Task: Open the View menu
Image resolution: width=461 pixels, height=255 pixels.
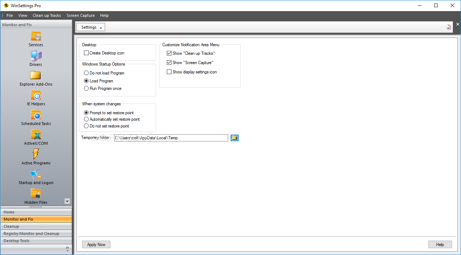Action: coord(23,15)
